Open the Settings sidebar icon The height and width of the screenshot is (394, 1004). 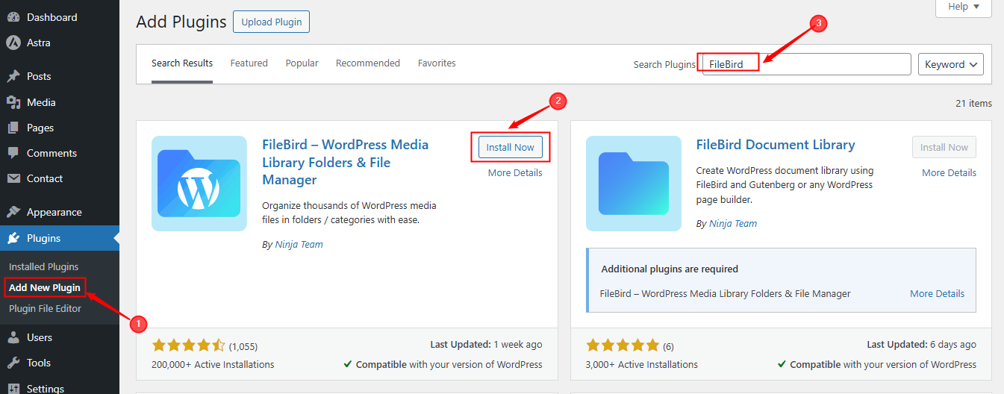[13, 388]
